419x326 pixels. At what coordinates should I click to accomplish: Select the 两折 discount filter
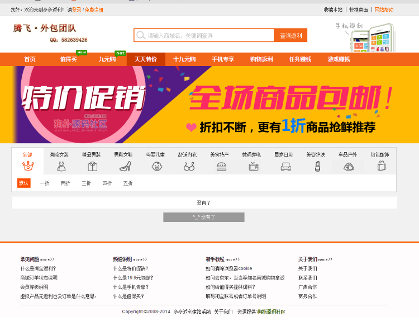click(x=65, y=183)
